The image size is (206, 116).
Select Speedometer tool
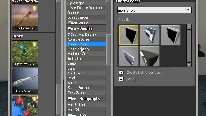pyautogui.click(x=86, y=17)
